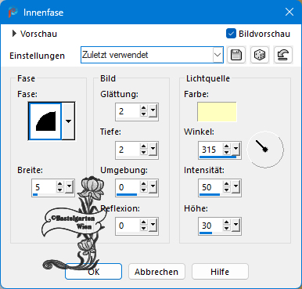The height and width of the screenshot is (289, 302).
Task: Decrease the Glättung value with the down arrow
Action: (x=144, y=114)
